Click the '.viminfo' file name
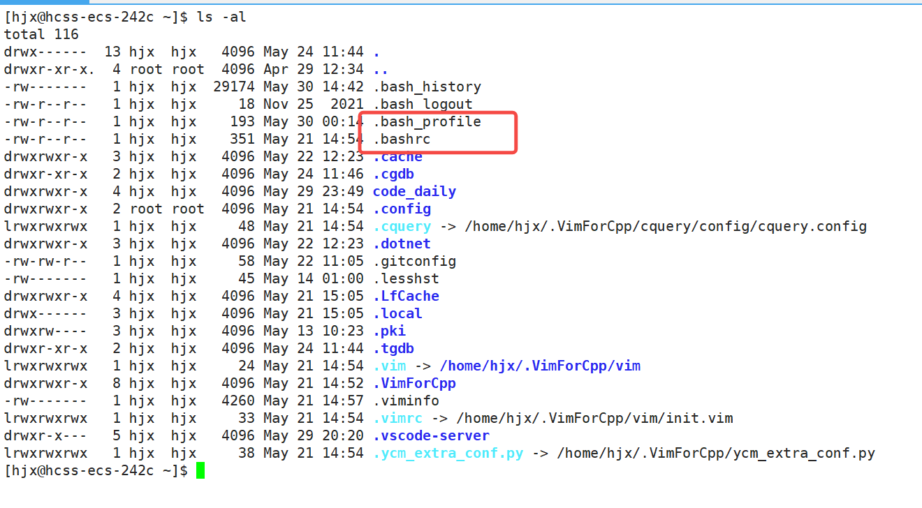 click(x=406, y=401)
